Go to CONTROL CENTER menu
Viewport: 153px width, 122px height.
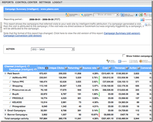click(x=26, y=2)
